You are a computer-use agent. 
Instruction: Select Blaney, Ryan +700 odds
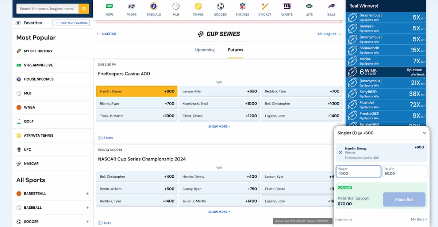coord(137,103)
